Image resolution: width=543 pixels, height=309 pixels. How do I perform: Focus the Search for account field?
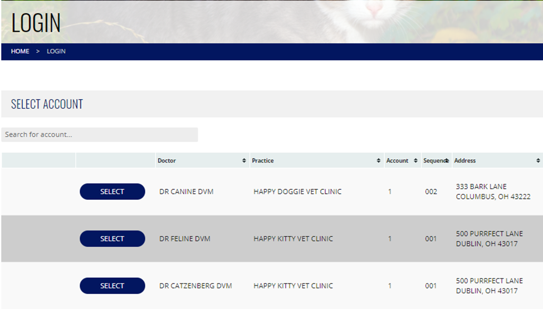tap(100, 135)
